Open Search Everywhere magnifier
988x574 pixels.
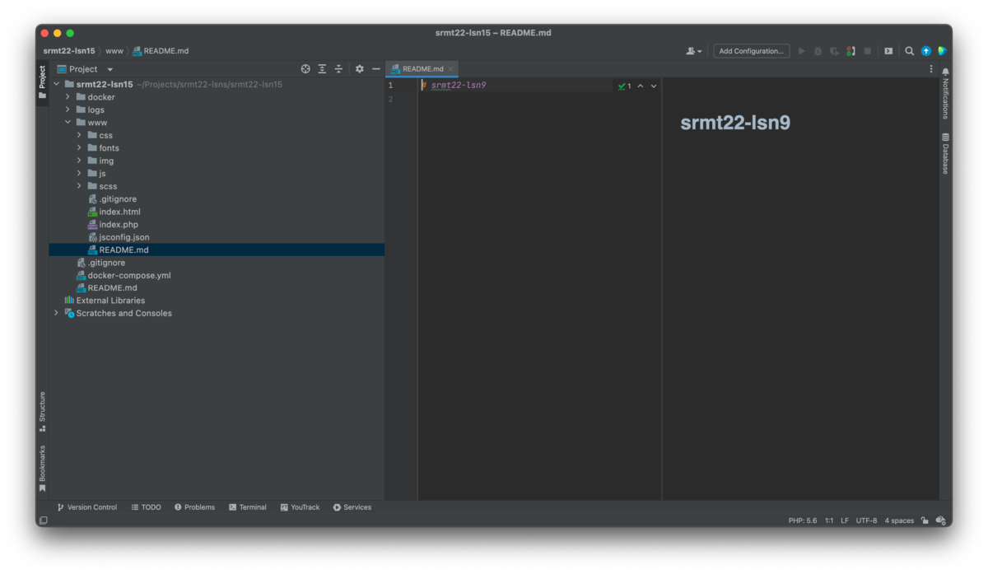tap(910, 51)
